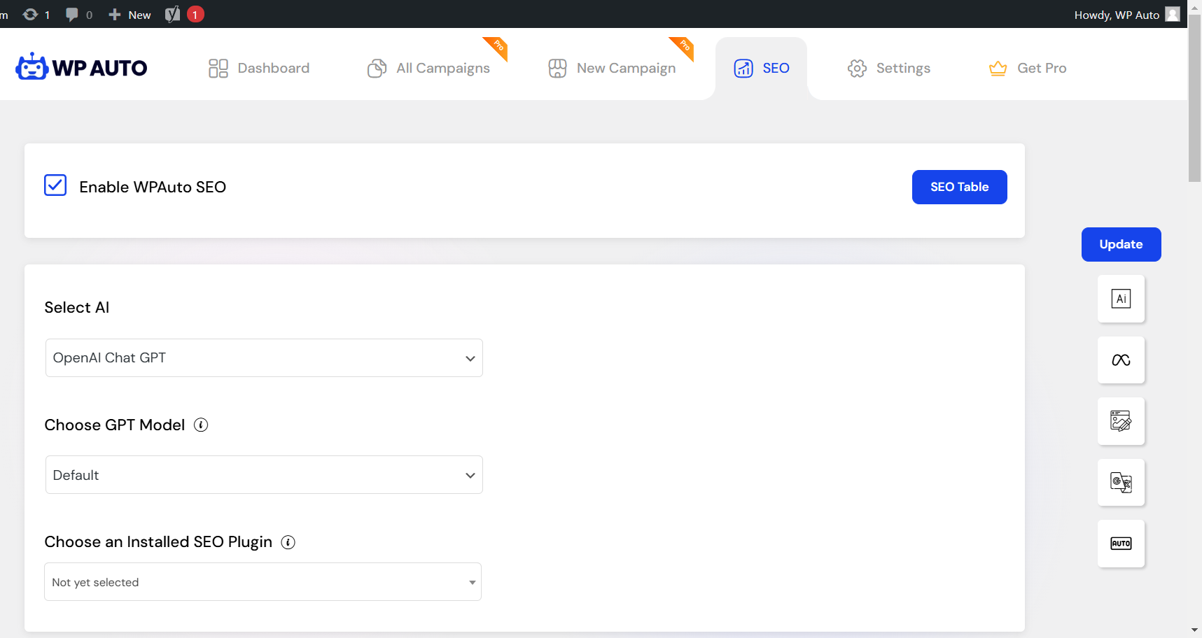This screenshot has width=1202, height=638.
Task: Click the user avatar in admin bar
Action: pos(1173,14)
